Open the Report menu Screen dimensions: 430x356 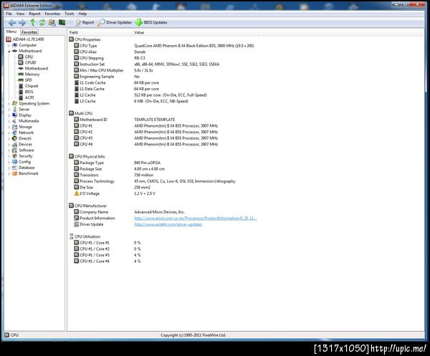tap(34, 14)
